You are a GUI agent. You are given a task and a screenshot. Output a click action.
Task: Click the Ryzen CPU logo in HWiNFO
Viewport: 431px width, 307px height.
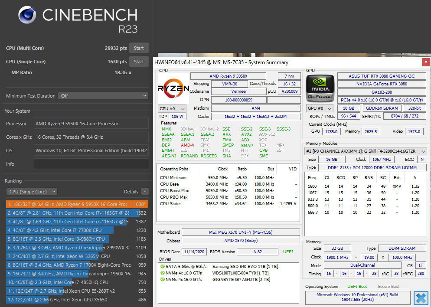click(173, 88)
